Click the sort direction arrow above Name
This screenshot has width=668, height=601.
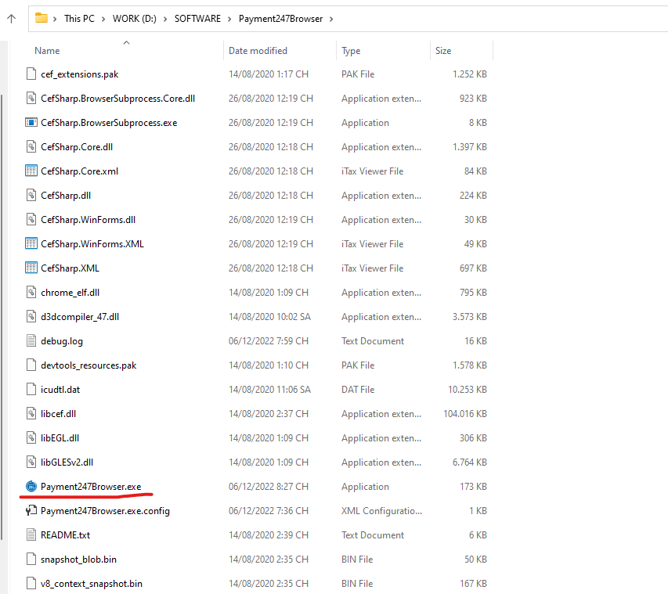pyautogui.click(x=127, y=42)
